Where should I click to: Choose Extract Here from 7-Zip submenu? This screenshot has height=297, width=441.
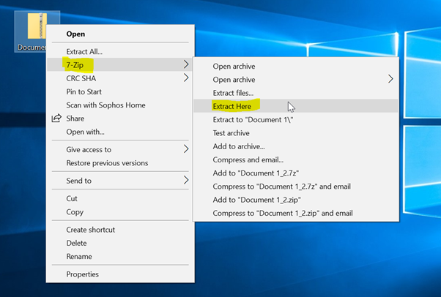click(x=231, y=107)
